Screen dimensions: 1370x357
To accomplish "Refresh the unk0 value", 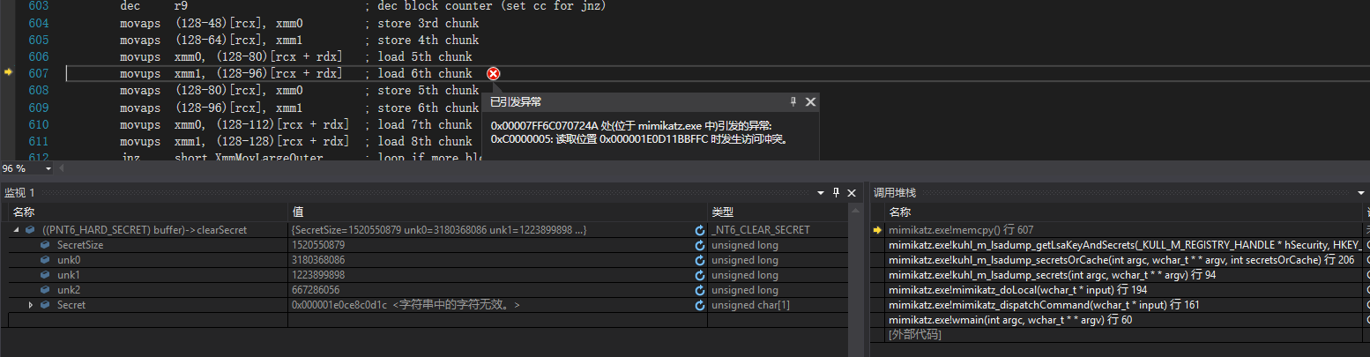I will tap(700, 260).
